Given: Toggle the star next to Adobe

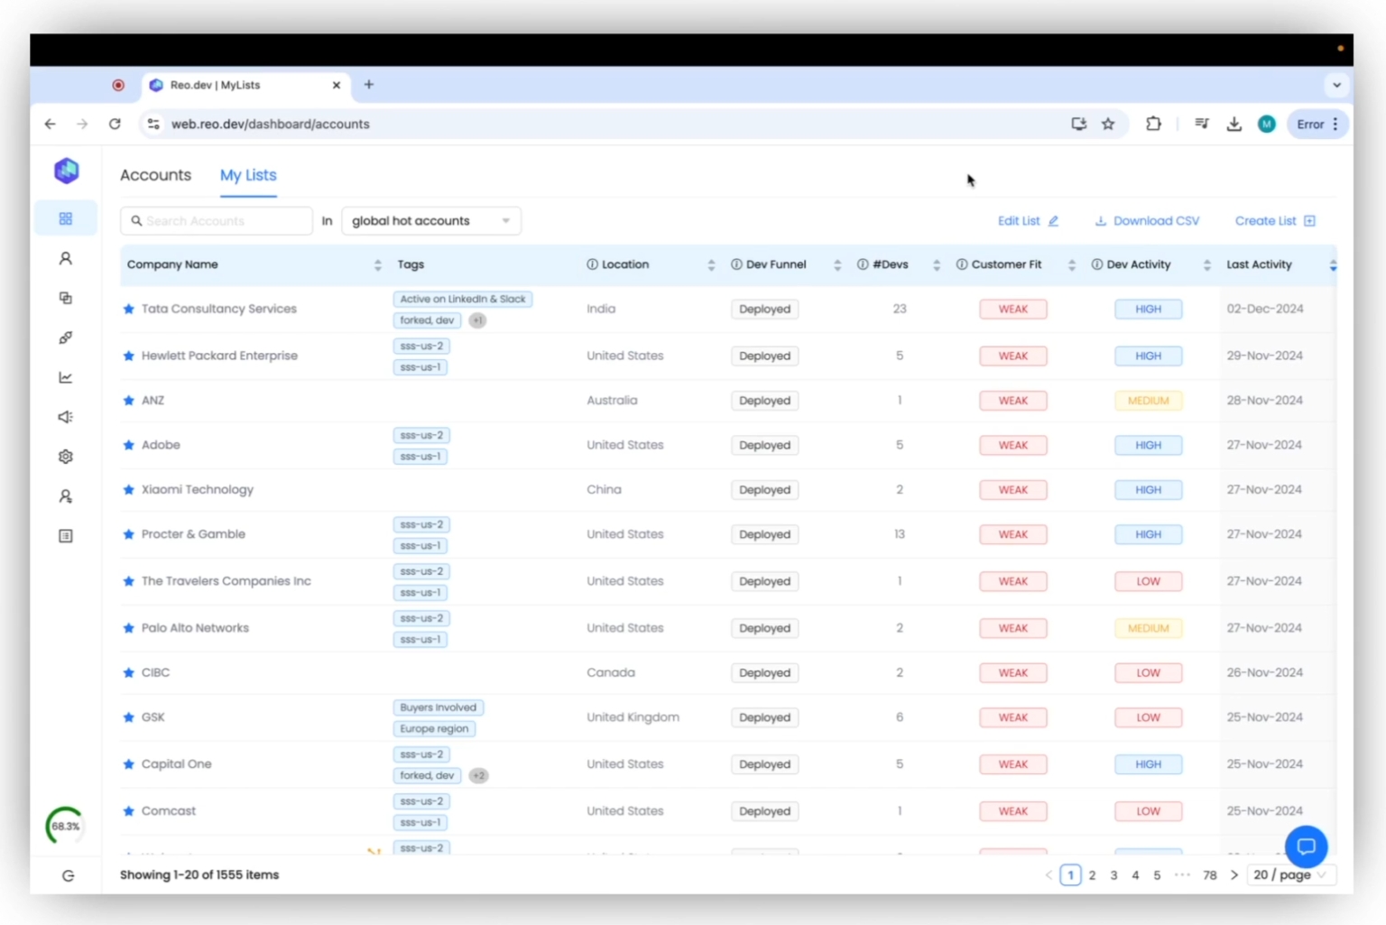Looking at the screenshot, I should coord(128,445).
